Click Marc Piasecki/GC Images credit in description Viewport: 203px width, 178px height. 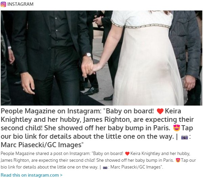pos(137,167)
